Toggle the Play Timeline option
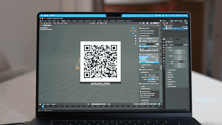Image resolution: width=222 pixels, height=125 pixels. click(144, 57)
